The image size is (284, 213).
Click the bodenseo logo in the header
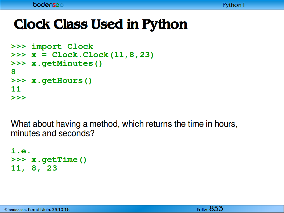pos(48,4)
